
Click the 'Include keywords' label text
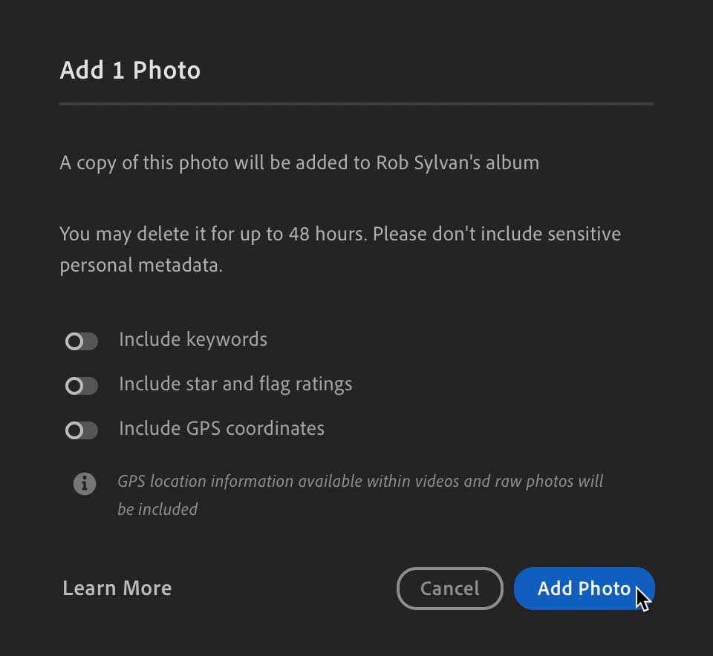pyautogui.click(x=193, y=340)
